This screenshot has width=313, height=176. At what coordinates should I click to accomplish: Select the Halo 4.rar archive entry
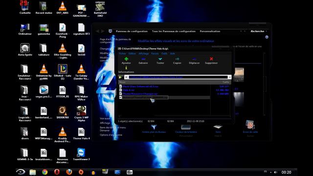click(128, 90)
